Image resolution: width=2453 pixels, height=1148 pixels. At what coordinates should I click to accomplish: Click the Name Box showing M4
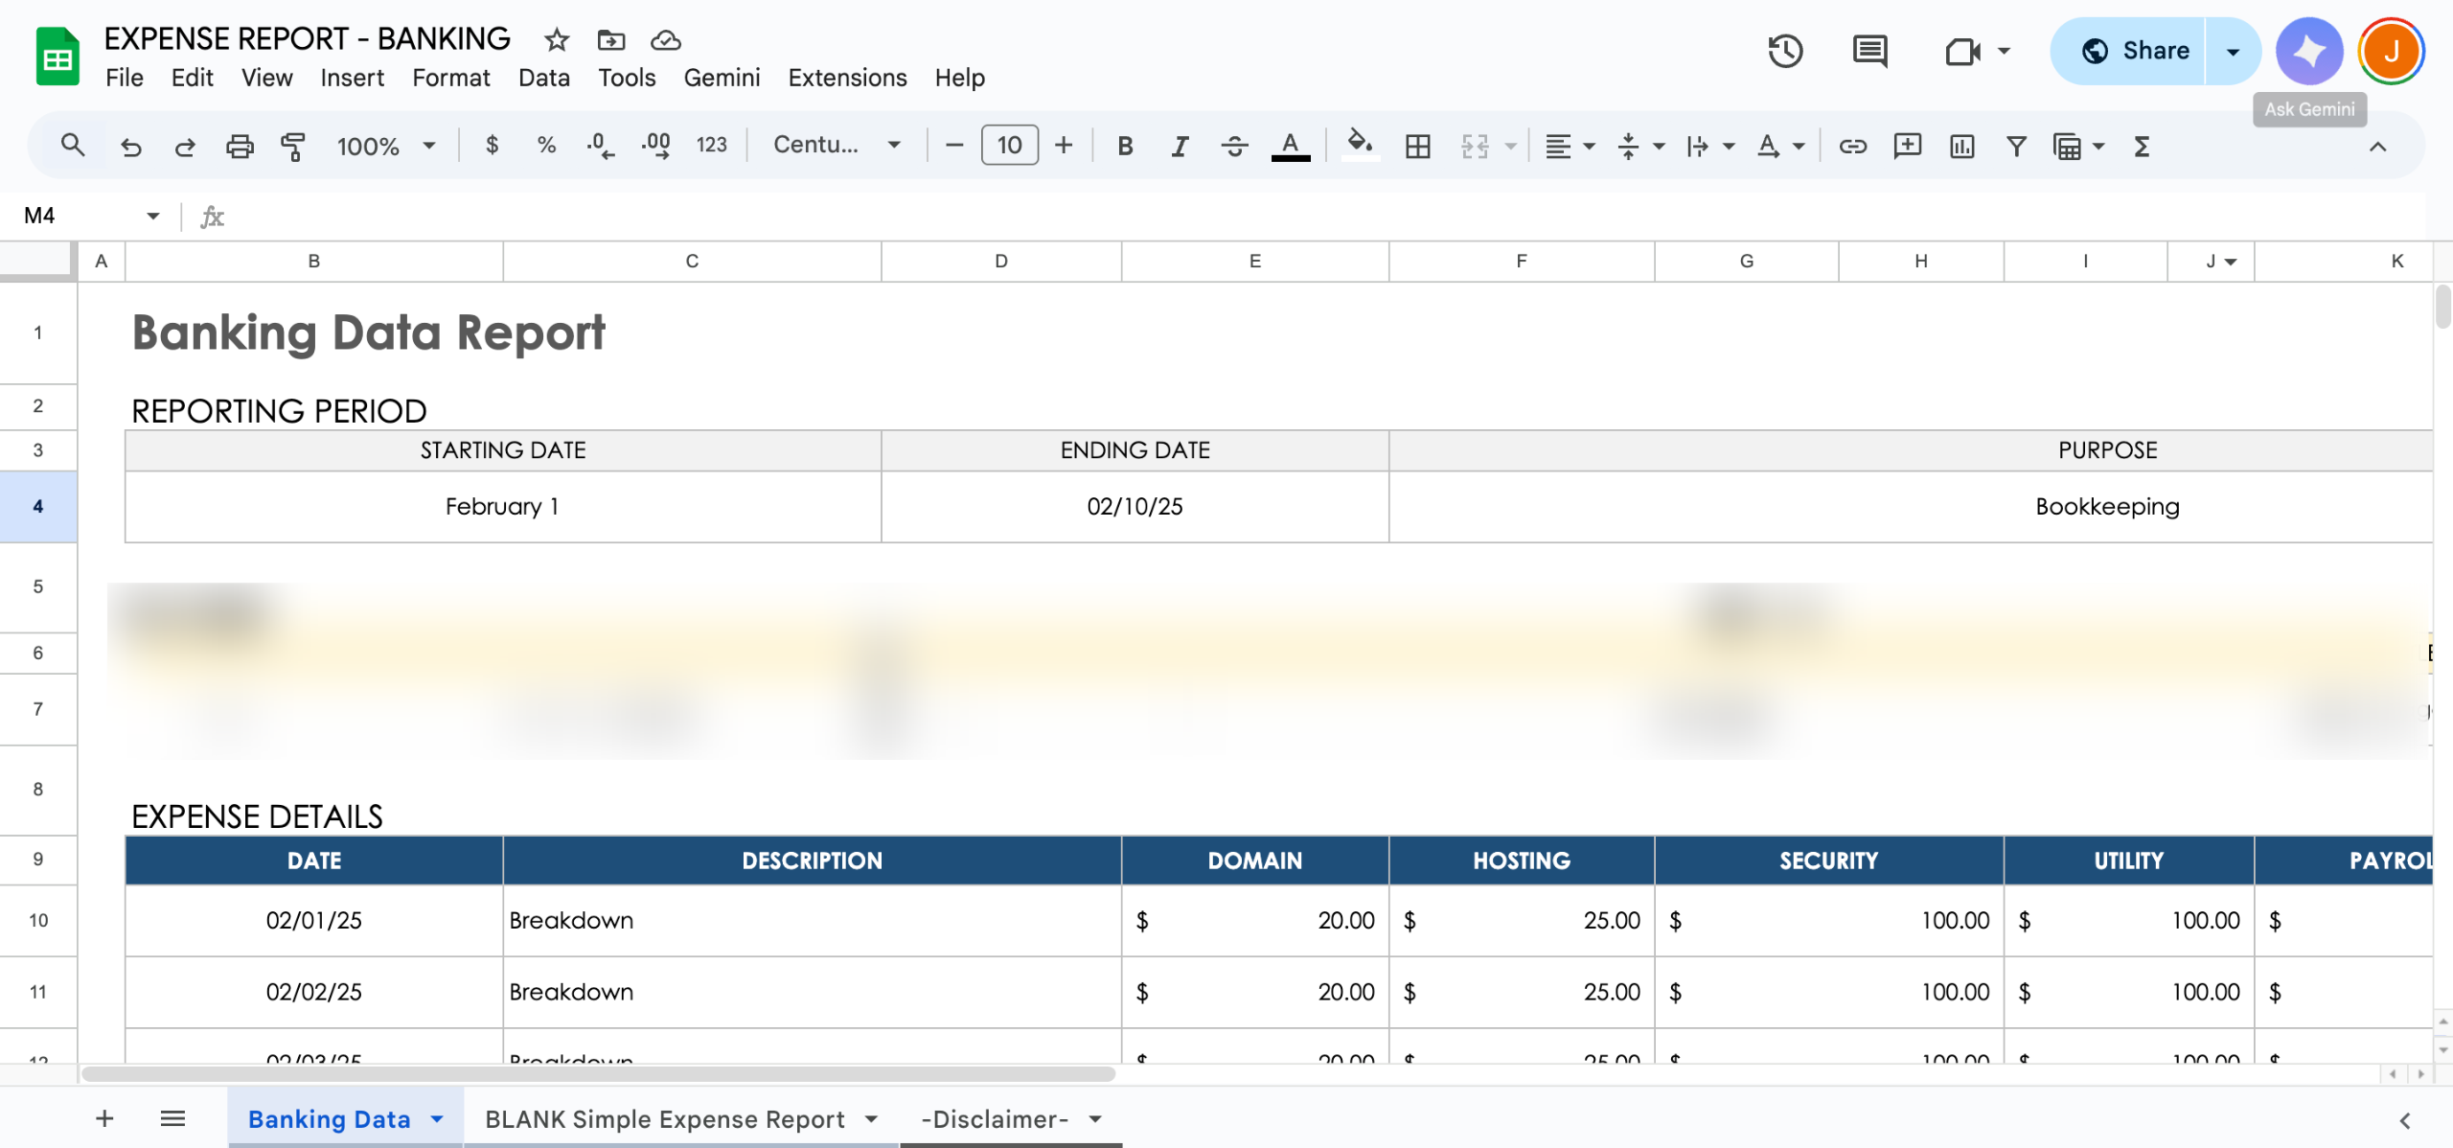77,216
